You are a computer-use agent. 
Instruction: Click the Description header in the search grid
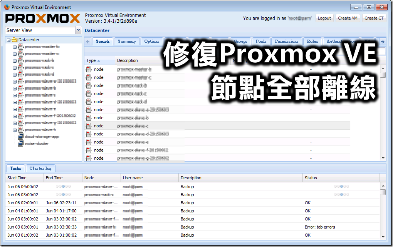[x=127, y=60]
